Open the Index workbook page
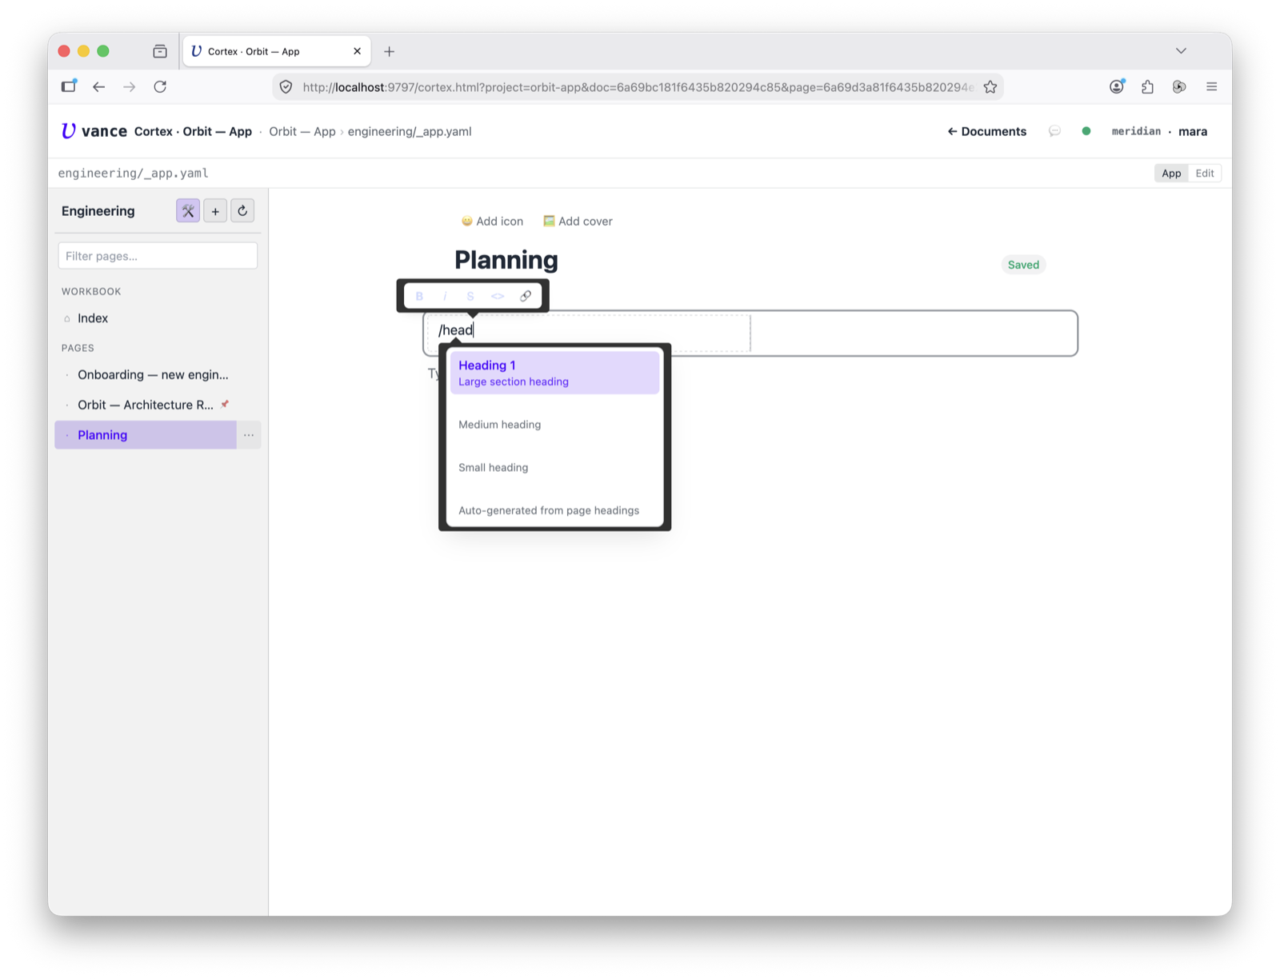The height and width of the screenshot is (979, 1280). [158, 318]
